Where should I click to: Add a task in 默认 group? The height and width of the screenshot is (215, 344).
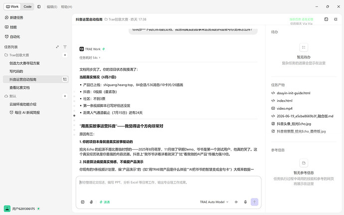click(x=65, y=96)
